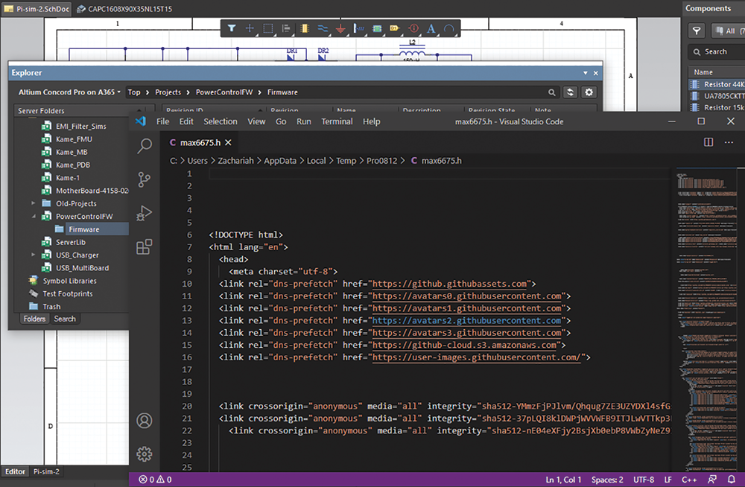Open the align objects tool
This screenshot has width=745, height=487.
tap(286, 28)
